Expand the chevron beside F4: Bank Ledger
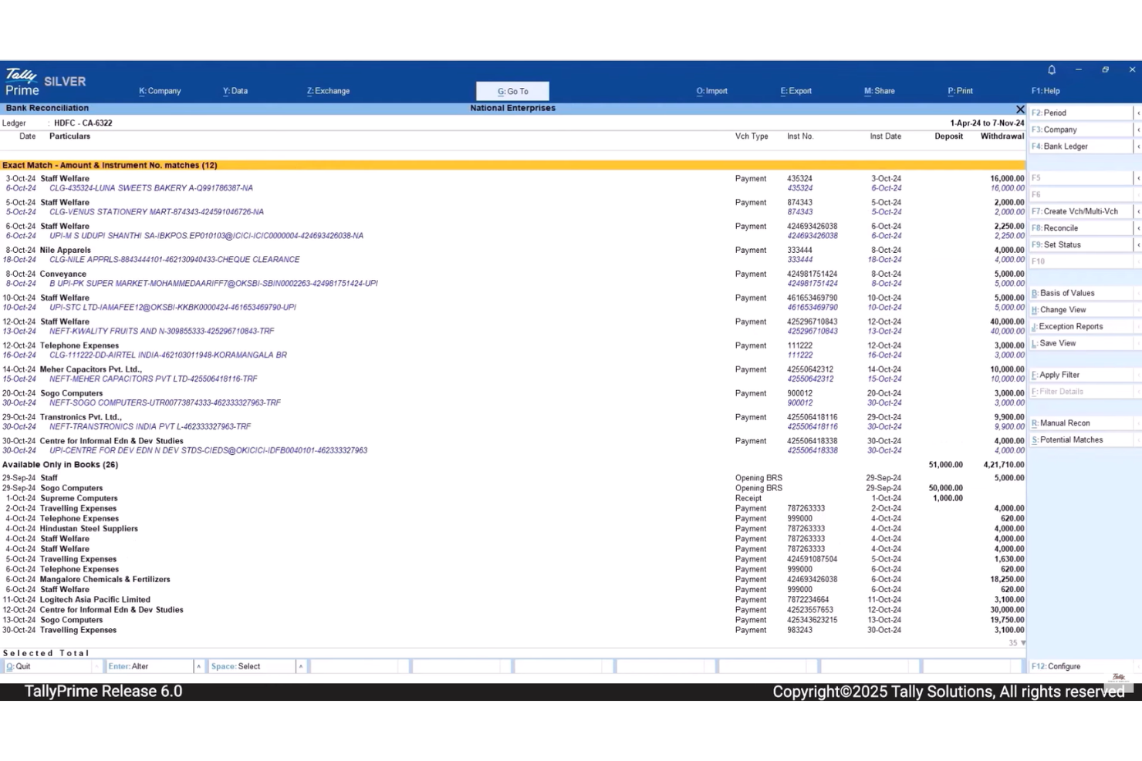The image size is (1142, 761). tap(1137, 146)
